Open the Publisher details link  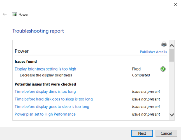click(153, 52)
